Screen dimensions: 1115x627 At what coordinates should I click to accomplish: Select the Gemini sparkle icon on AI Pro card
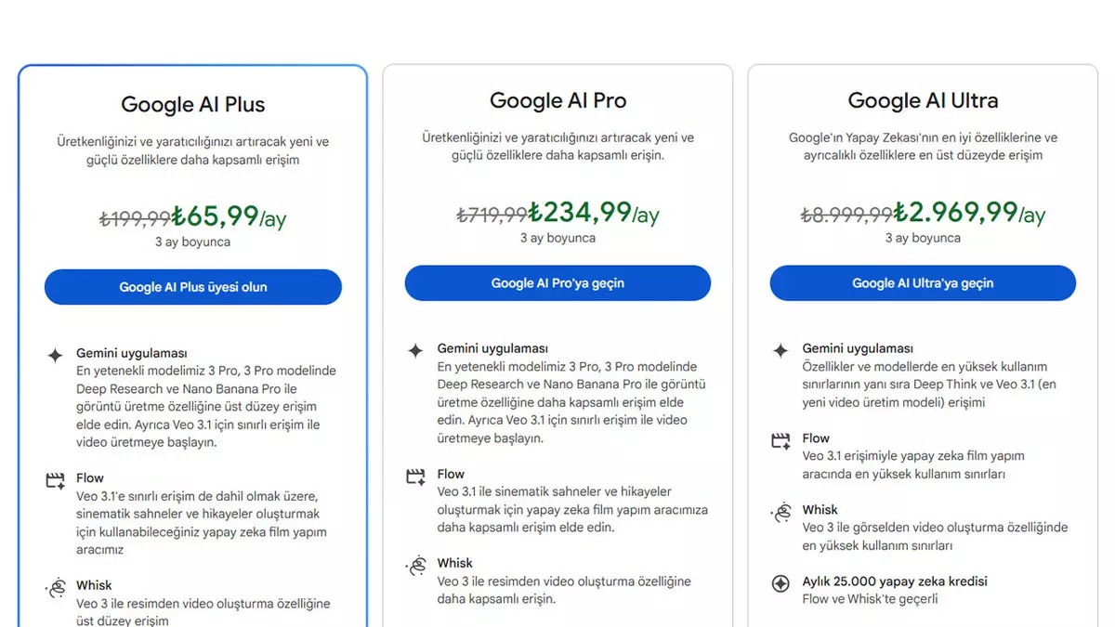pos(415,350)
